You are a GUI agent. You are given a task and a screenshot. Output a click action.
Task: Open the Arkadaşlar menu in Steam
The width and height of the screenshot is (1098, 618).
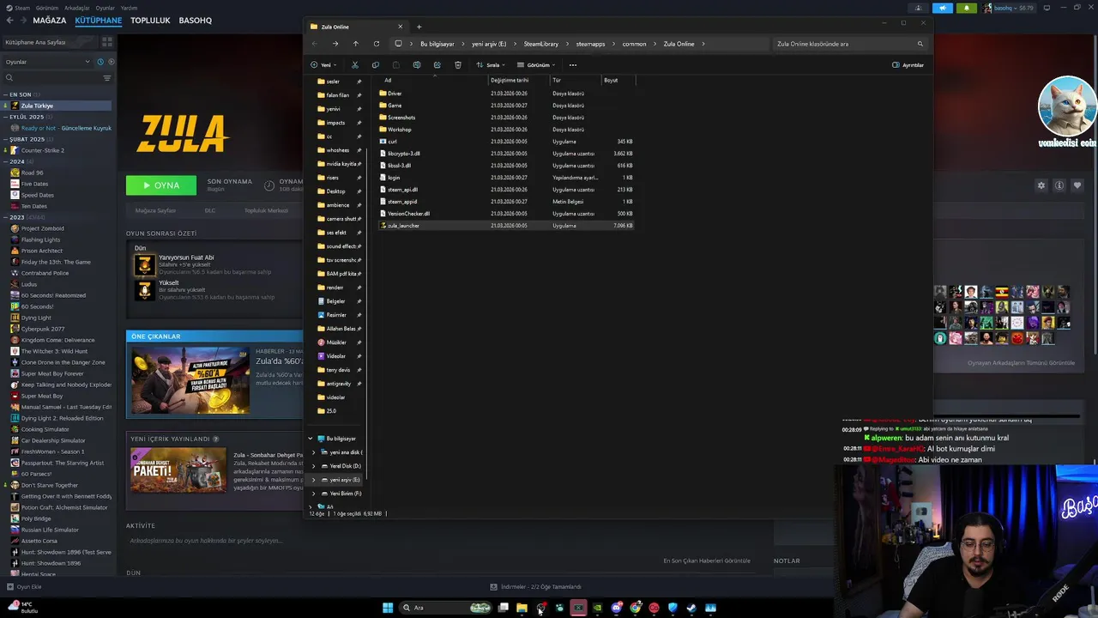[76, 8]
